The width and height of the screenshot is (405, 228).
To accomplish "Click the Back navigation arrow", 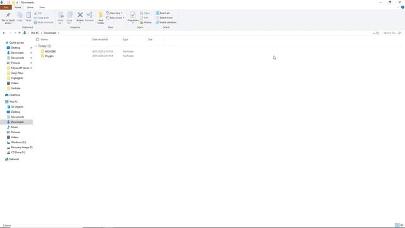I will click(4, 33).
